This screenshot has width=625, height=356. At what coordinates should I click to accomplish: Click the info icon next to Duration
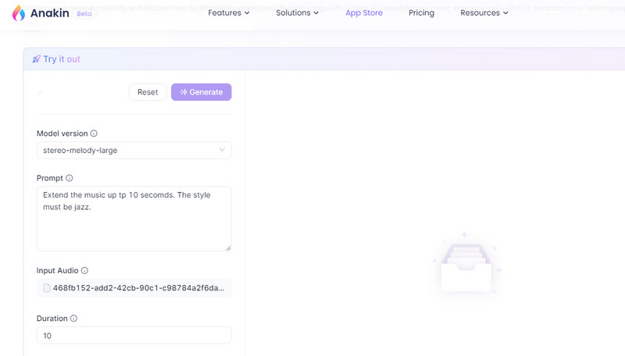(73, 319)
